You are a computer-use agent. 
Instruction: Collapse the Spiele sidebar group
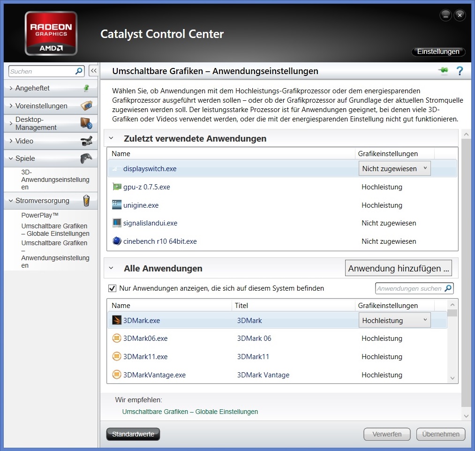[11, 158]
